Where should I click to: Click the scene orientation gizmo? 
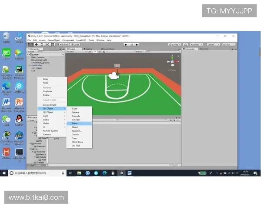click(171, 63)
